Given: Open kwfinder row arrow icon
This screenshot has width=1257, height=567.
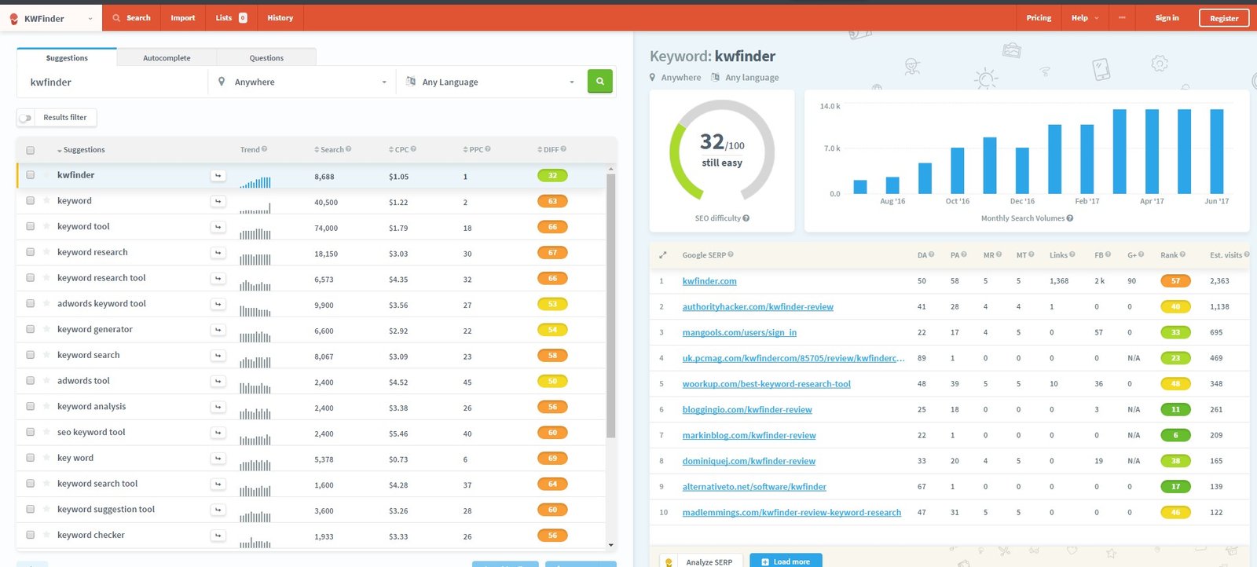Looking at the screenshot, I should [x=218, y=176].
